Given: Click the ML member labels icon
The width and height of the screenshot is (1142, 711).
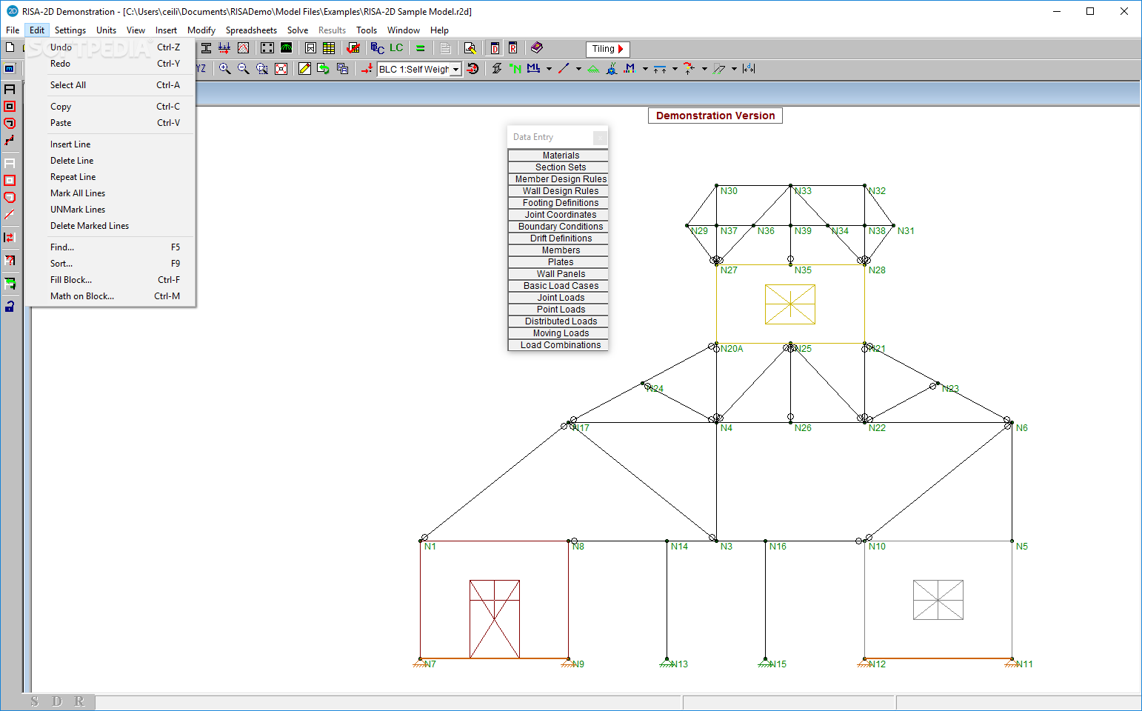Looking at the screenshot, I should (x=533, y=69).
